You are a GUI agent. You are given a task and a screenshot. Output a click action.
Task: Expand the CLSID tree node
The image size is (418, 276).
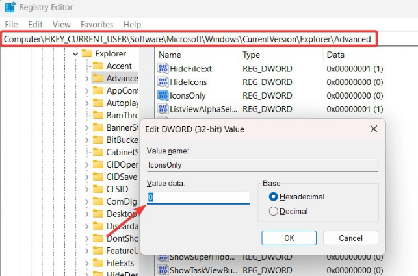[87, 189]
